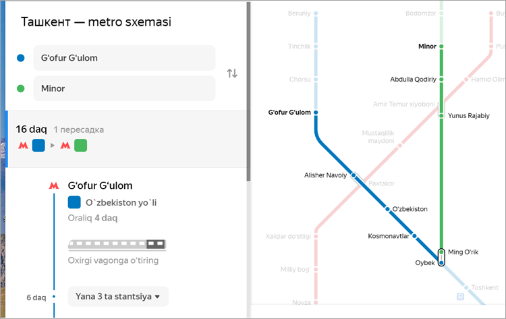This screenshot has height=319, width=506.
Task: Swap origin and destination stations arrows
Action: tap(231, 74)
